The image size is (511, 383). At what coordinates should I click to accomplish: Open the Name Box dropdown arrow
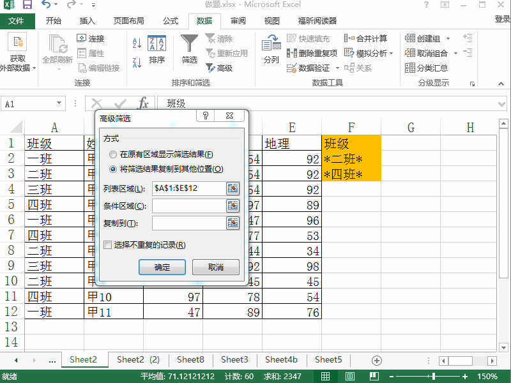pos(59,103)
